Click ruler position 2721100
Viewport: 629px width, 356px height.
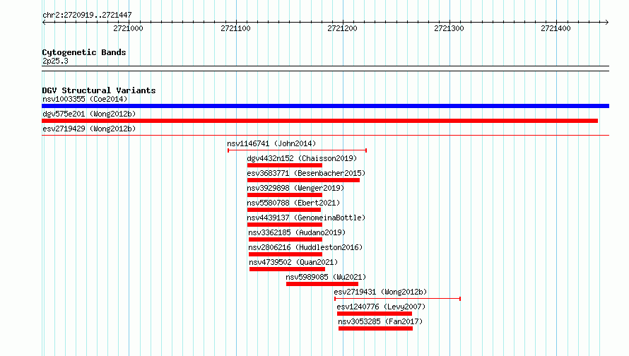pos(235,28)
